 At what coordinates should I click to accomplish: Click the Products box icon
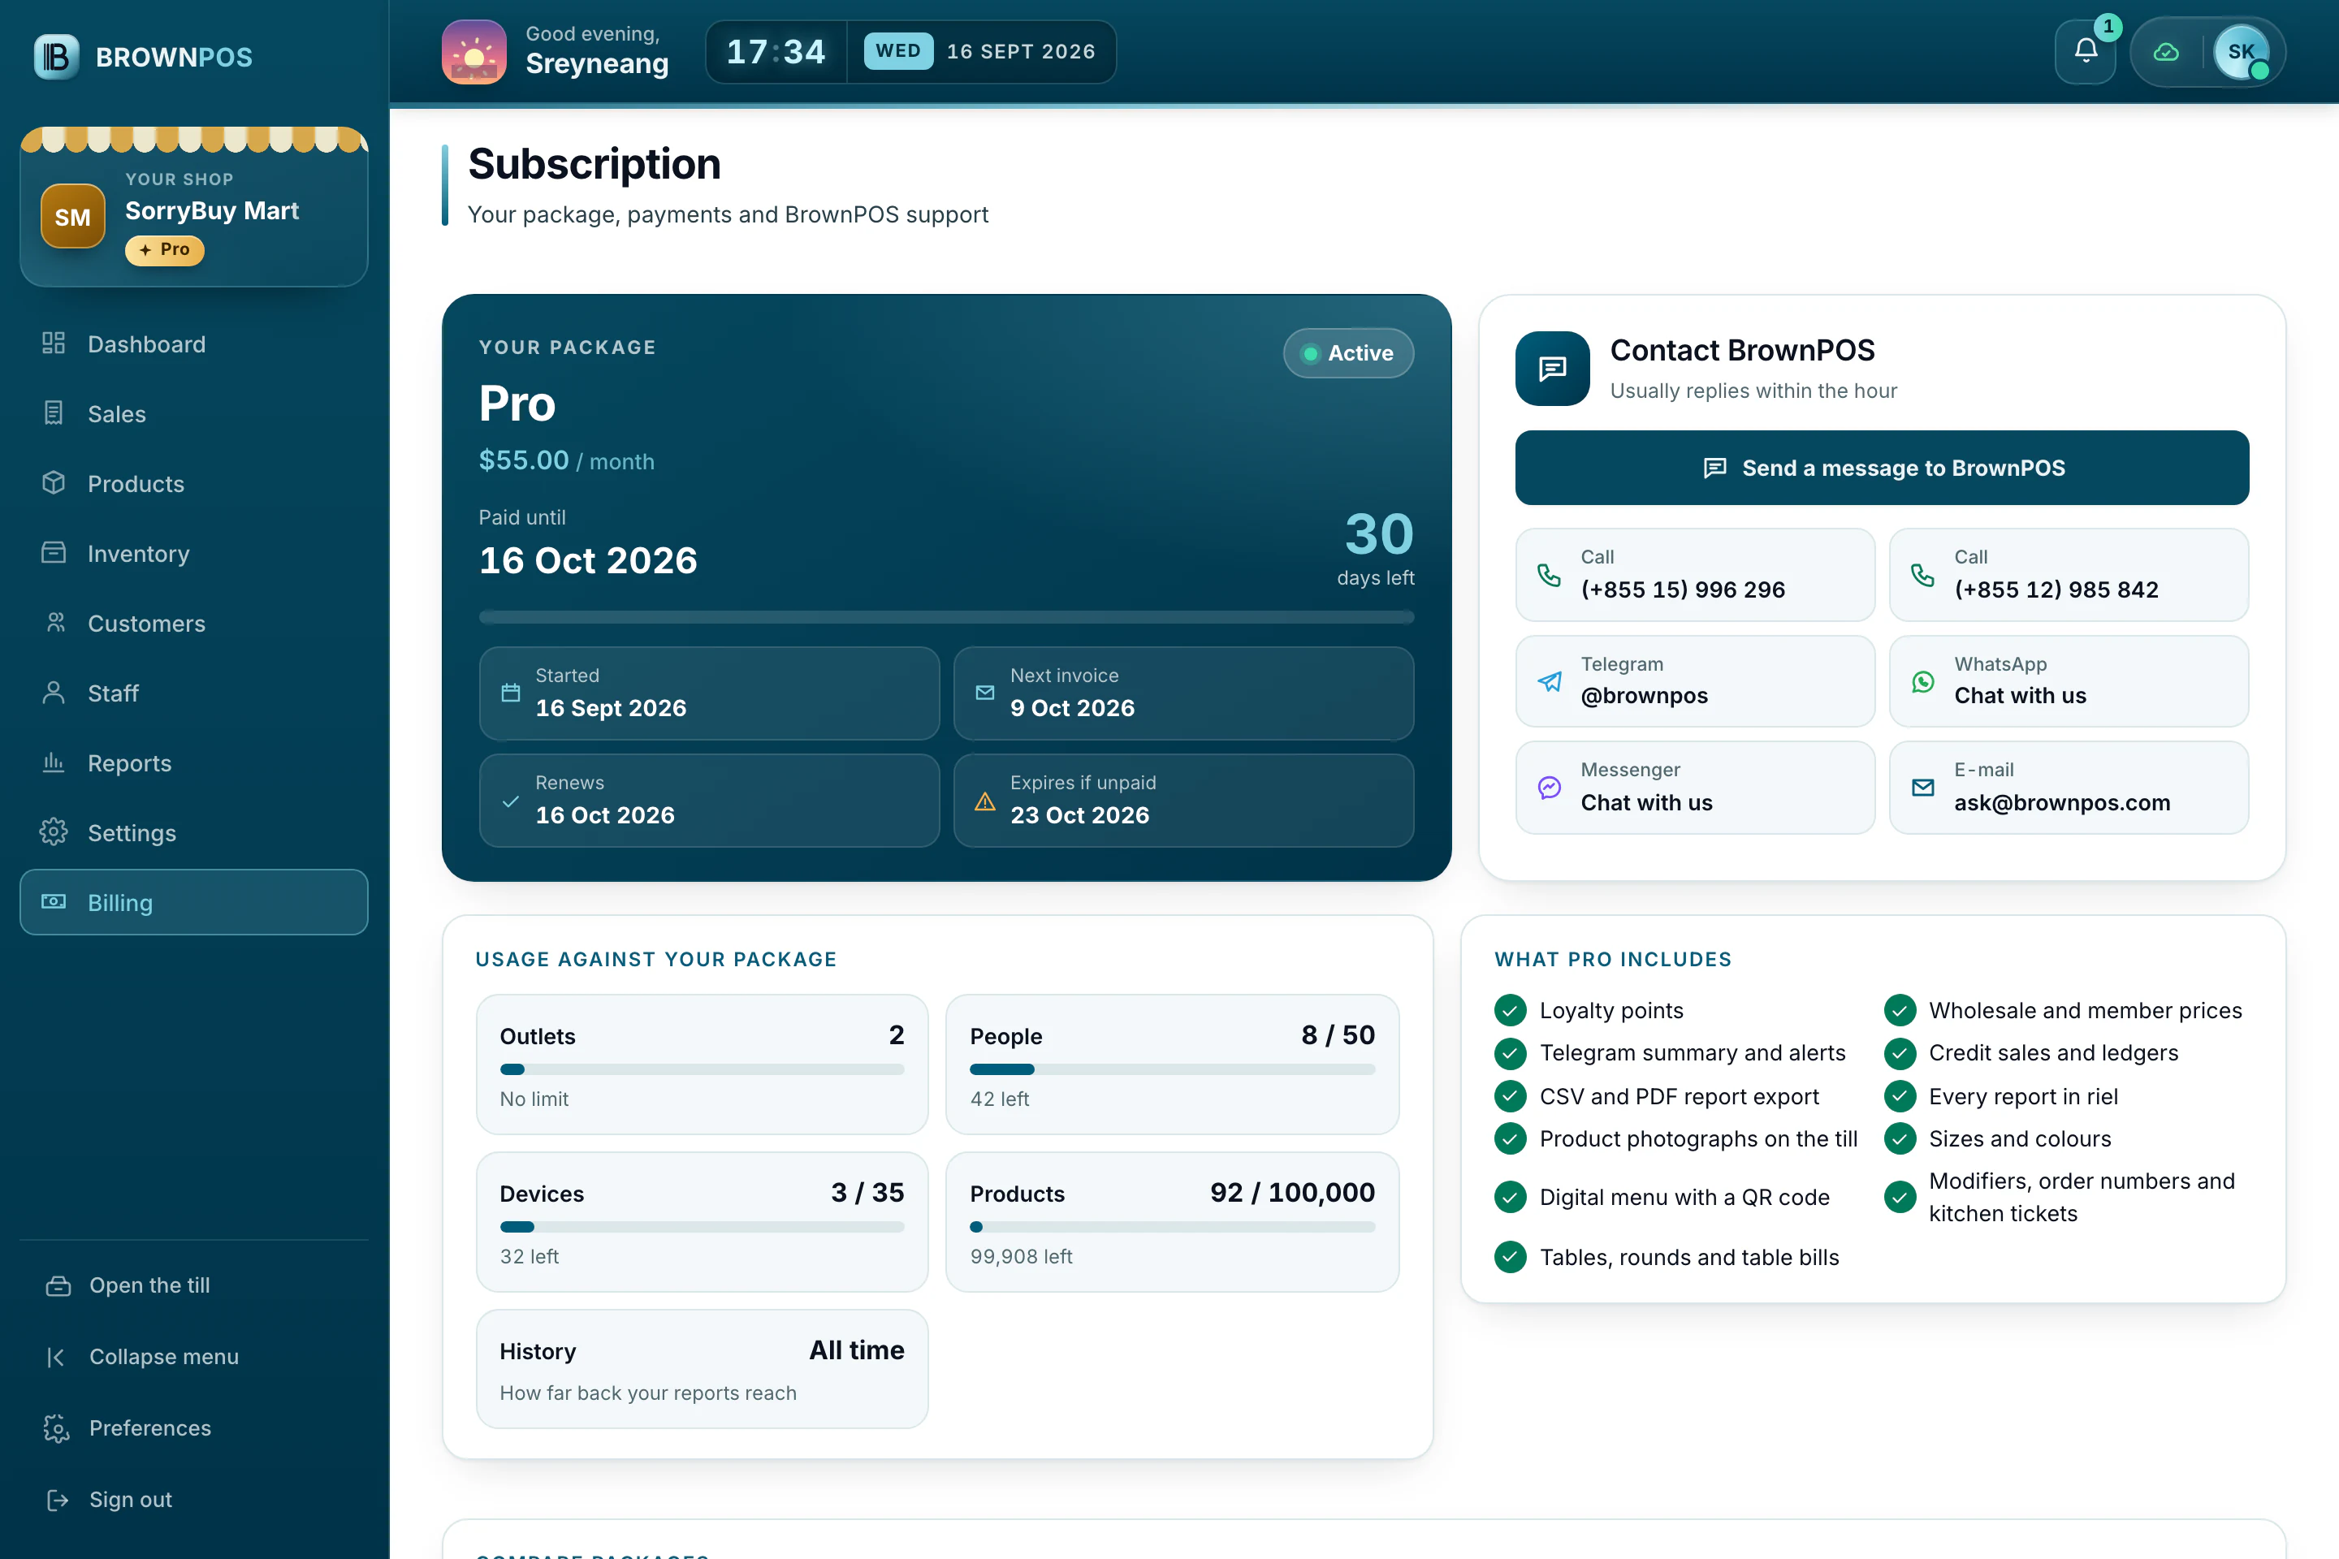[54, 483]
